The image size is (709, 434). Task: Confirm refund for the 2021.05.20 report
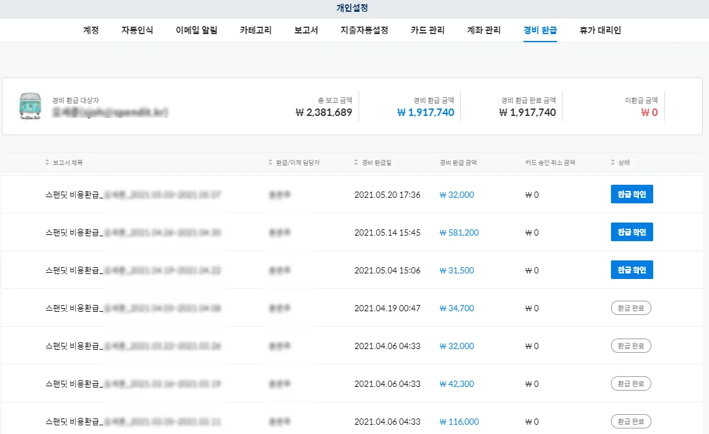click(x=631, y=193)
